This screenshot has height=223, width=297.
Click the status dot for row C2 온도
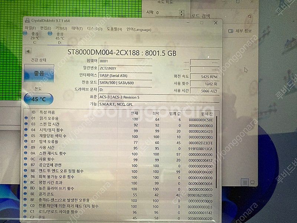point(25,217)
